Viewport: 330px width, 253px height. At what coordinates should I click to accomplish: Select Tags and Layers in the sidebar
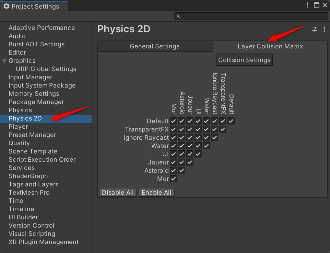coord(33,184)
